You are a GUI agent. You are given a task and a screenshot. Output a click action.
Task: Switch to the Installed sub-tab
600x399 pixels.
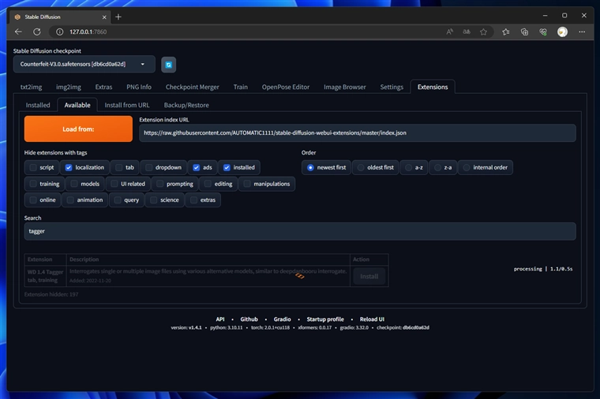(x=38, y=105)
